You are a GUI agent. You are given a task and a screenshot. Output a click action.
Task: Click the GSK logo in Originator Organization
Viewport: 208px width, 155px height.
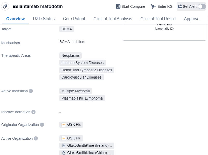click(x=64, y=125)
